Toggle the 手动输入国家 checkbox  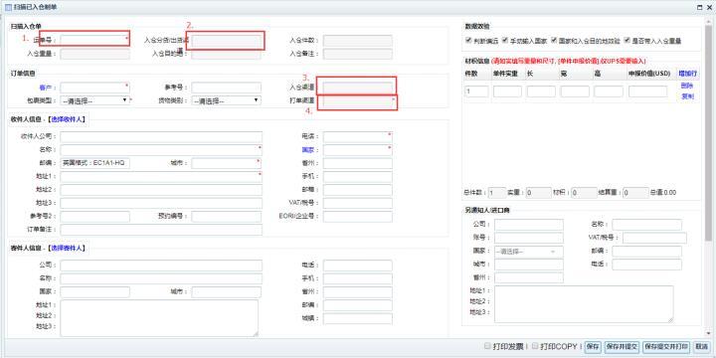click(505, 40)
